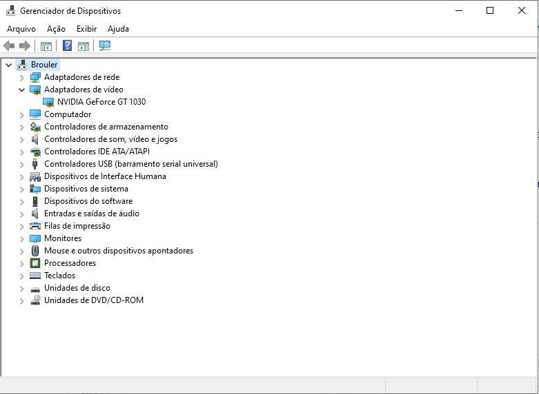Click the Back arrow toolbar icon
539x394 pixels.
[9, 45]
